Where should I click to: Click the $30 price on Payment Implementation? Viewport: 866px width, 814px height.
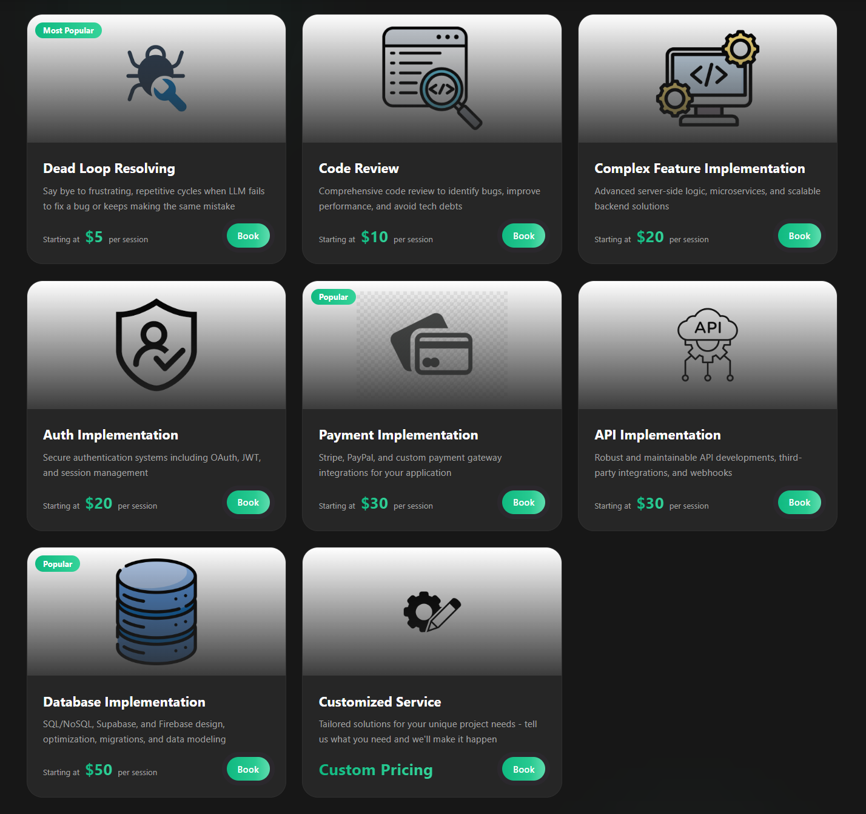point(374,503)
